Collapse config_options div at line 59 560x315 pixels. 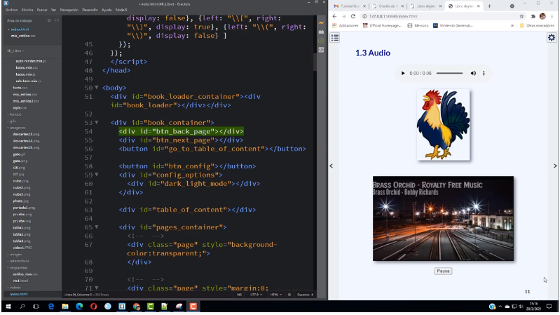[97, 175]
